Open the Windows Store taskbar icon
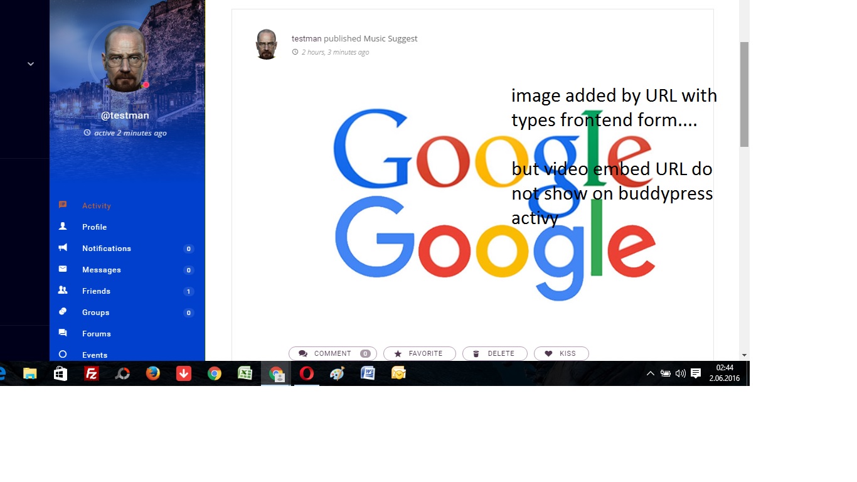Image resolution: width=857 pixels, height=482 pixels. [61, 373]
